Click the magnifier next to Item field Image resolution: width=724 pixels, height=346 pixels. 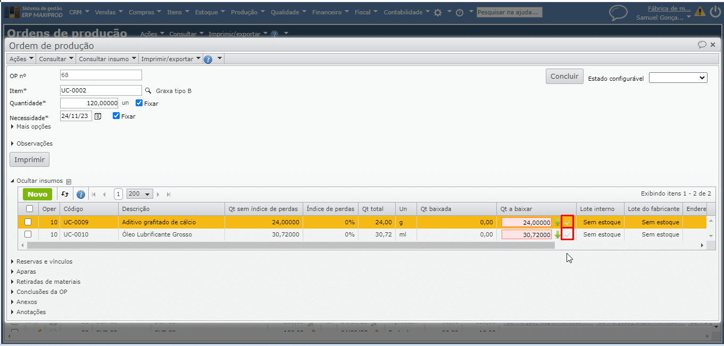(x=148, y=91)
